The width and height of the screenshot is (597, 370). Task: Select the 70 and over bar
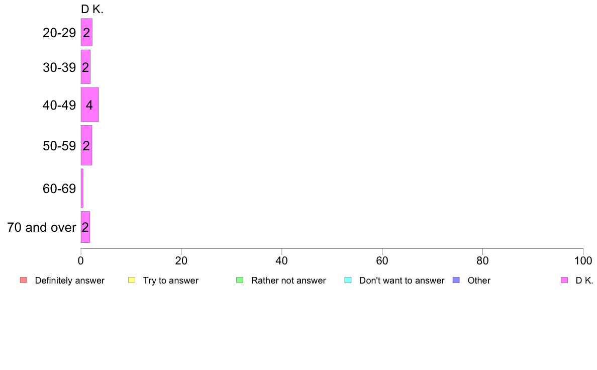point(85,227)
